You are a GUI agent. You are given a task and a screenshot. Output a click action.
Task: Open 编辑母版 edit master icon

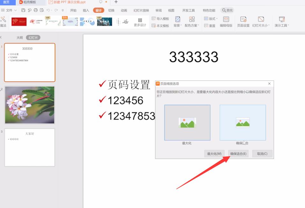click(x=226, y=19)
